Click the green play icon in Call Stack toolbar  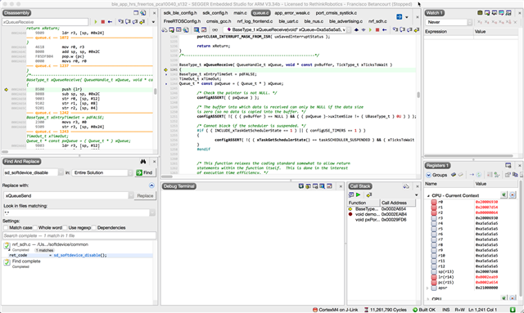click(x=359, y=195)
